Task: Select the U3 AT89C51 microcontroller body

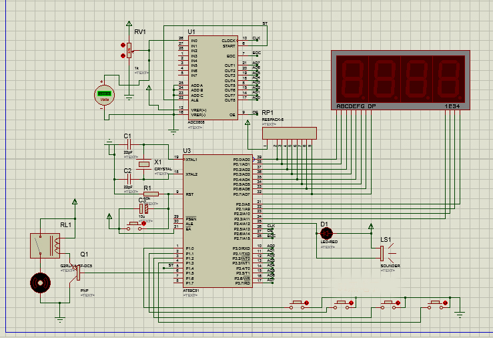Action: pos(217,221)
